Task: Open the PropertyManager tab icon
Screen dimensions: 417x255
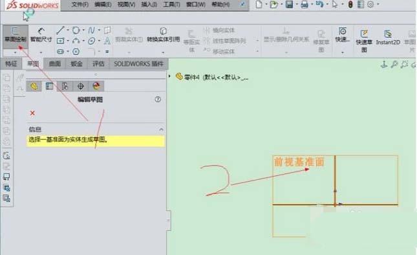Action: (x=49, y=86)
